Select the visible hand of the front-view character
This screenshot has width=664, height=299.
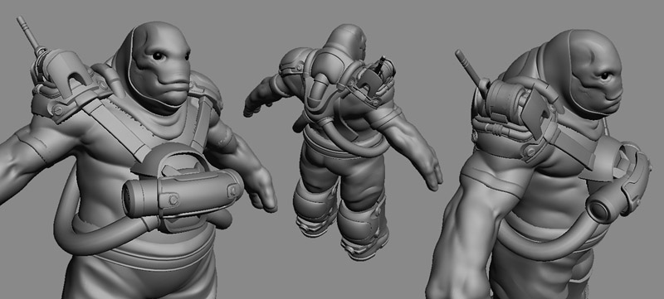[x=261, y=189]
